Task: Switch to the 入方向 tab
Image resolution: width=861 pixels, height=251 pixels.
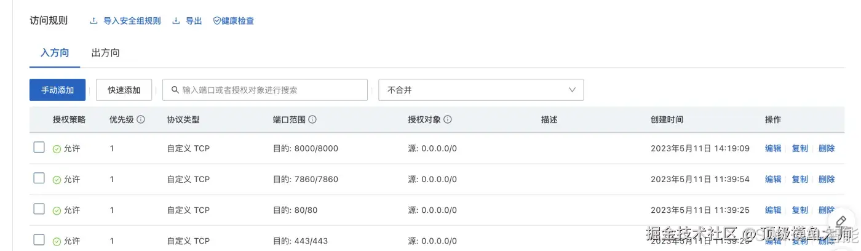Action: click(x=55, y=53)
